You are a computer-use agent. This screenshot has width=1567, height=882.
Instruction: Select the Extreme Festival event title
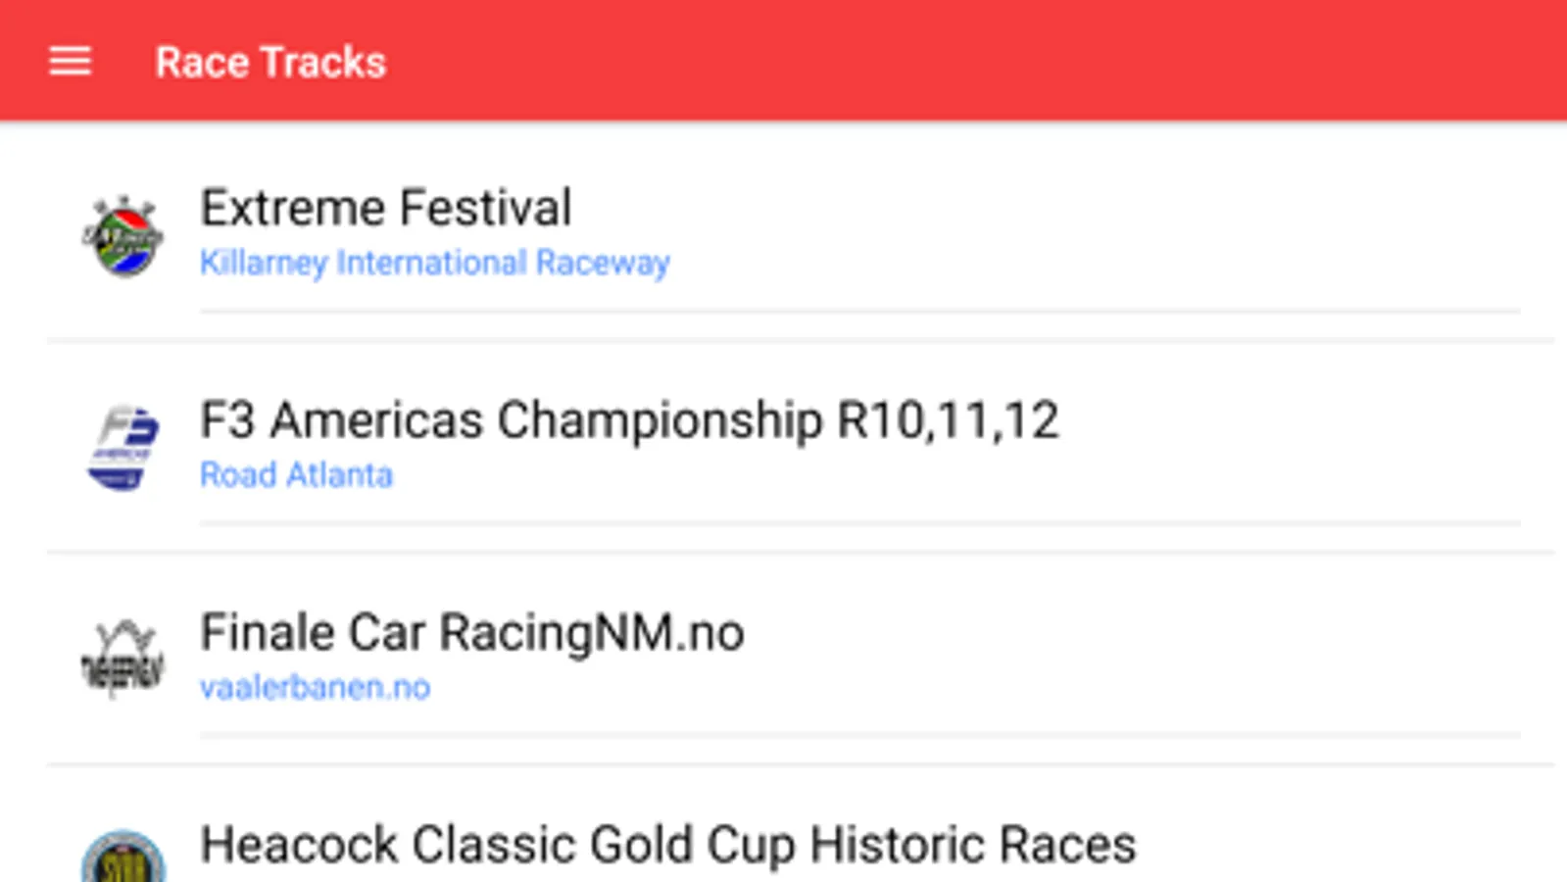tap(385, 208)
